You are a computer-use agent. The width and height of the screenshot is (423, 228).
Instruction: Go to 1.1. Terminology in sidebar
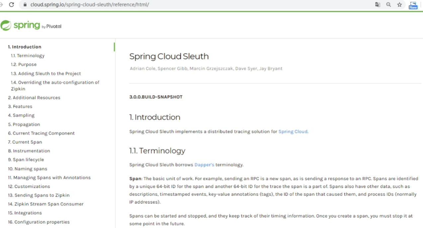point(28,56)
